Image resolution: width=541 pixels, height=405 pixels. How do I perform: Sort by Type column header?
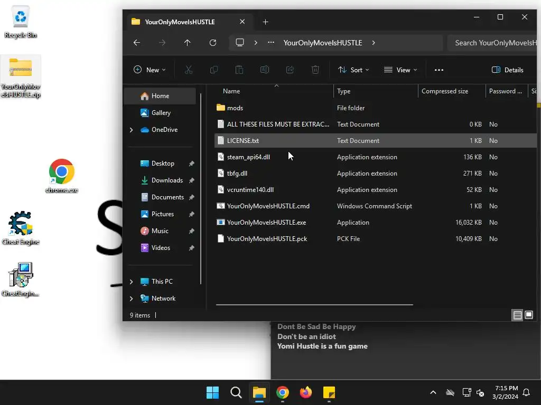click(376, 91)
